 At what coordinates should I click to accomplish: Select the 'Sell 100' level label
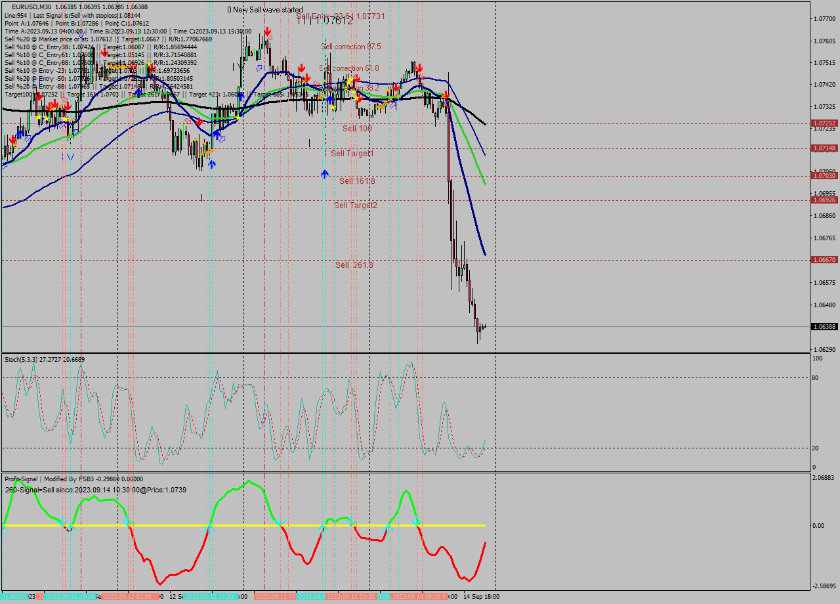pyautogui.click(x=357, y=129)
